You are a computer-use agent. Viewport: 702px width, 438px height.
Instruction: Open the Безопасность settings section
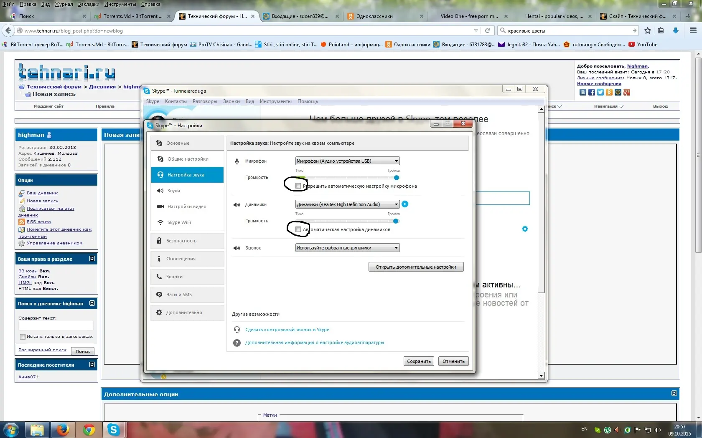click(187, 241)
